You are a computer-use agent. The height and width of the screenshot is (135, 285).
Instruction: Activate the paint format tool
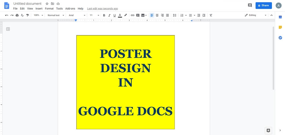[x=27, y=15]
